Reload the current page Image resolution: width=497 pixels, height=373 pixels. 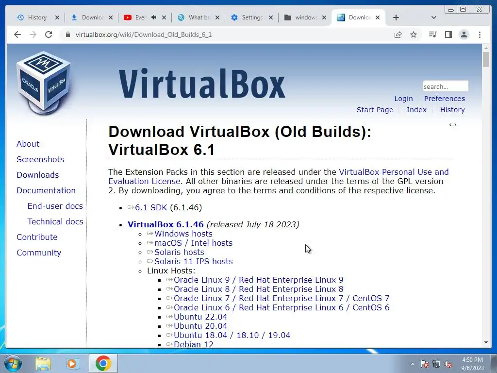[x=49, y=34]
